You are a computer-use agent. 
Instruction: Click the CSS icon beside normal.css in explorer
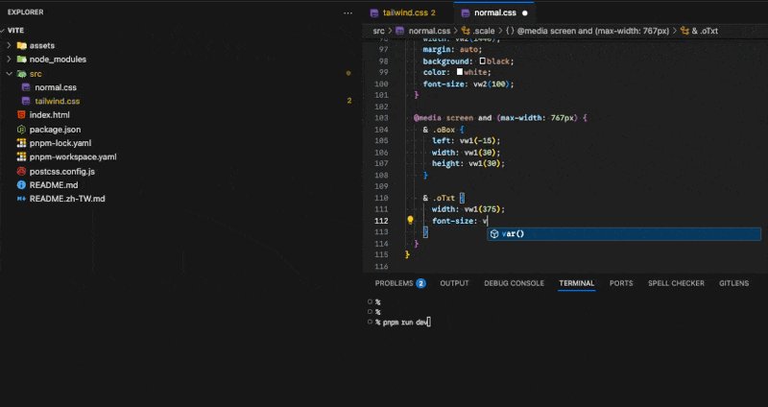click(x=27, y=87)
